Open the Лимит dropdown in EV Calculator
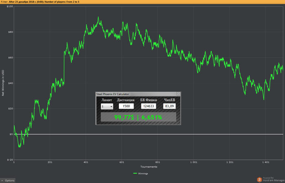This screenshot has height=183, width=285. [107, 106]
